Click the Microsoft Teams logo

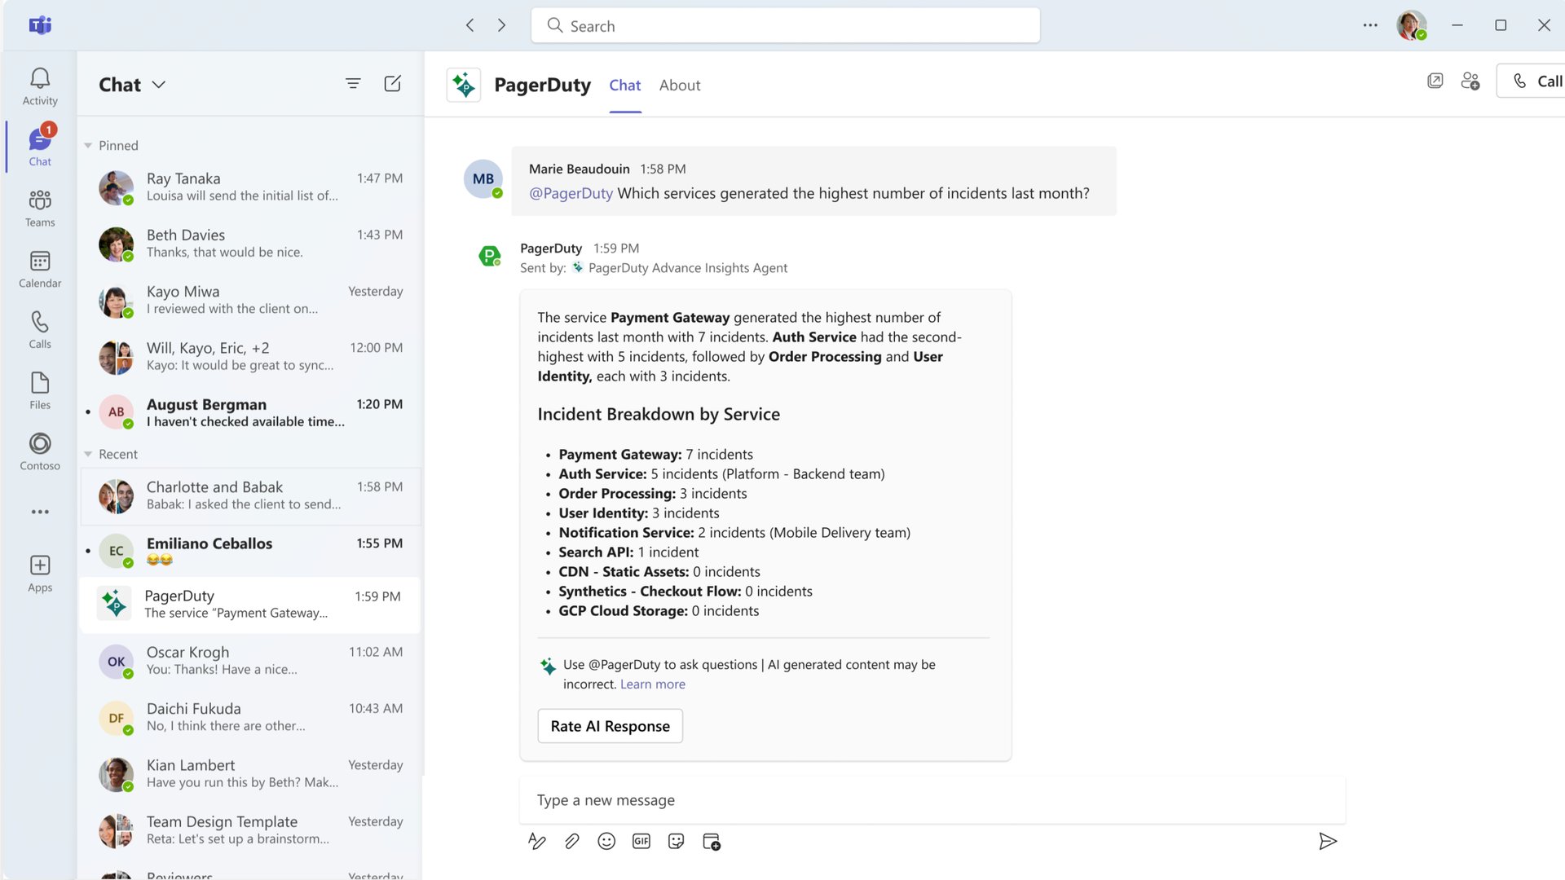[x=40, y=25]
